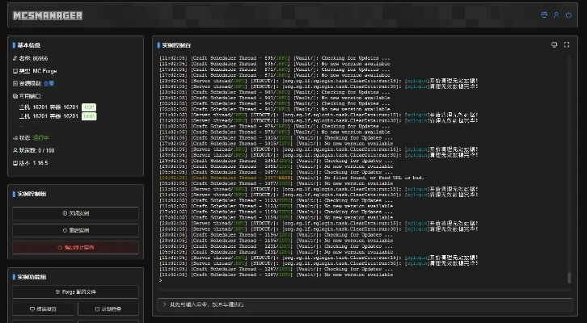Click the TCP port tag
Image resolution: width=587 pixels, height=323 pixels.
[x=89, y=107]
